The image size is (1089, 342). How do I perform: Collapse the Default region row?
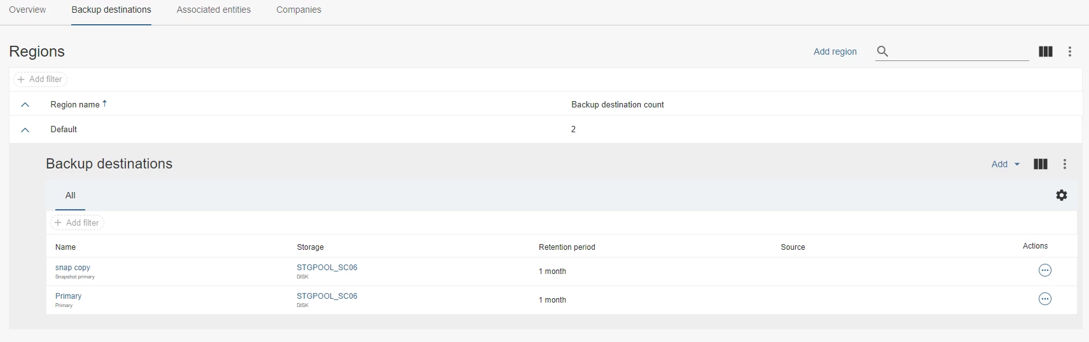(25, 130)
